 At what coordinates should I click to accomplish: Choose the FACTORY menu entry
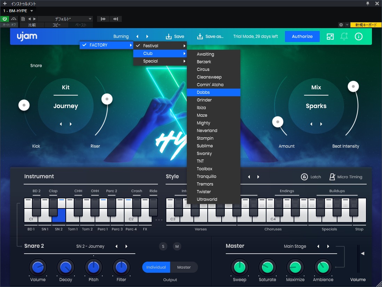(106, 45)
